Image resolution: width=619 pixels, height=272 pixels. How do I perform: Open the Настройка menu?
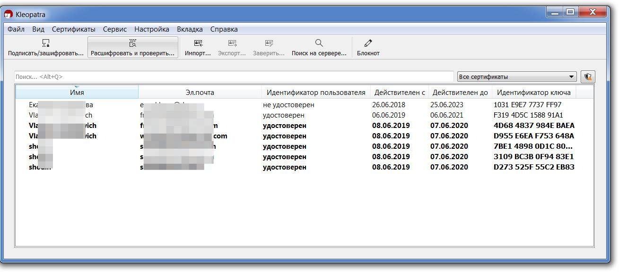(152, 29)
